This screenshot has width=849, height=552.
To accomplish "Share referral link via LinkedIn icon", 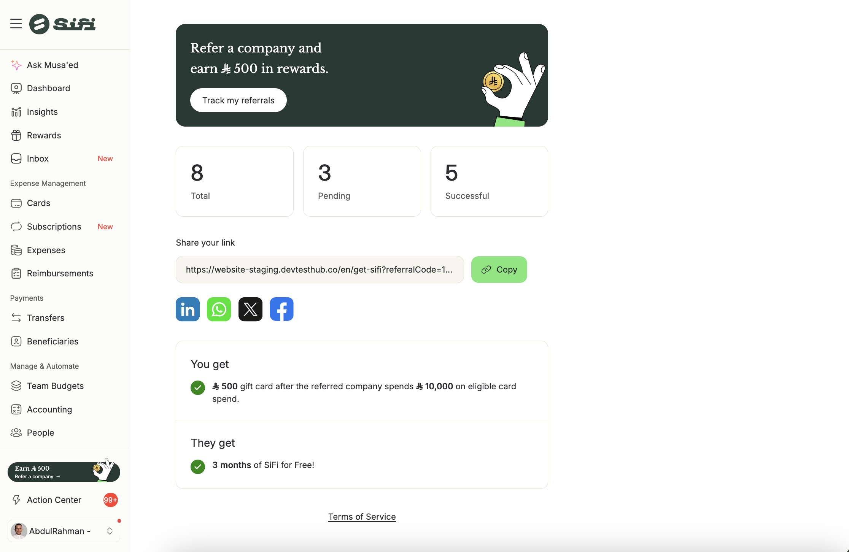I will coord(188,309).
